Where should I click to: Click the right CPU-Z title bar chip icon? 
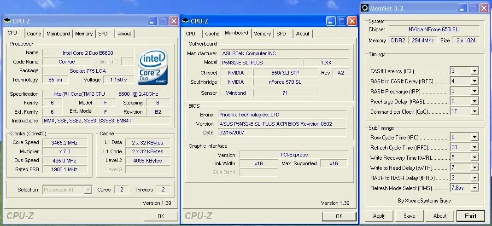186,21
